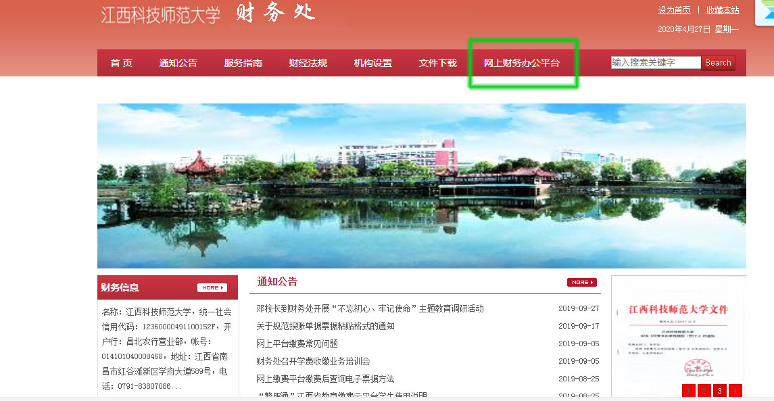Switch to slide 2 in document carousel
Image resolution: width=774 pixels, height=401 pixels.
tap(704, 390)
